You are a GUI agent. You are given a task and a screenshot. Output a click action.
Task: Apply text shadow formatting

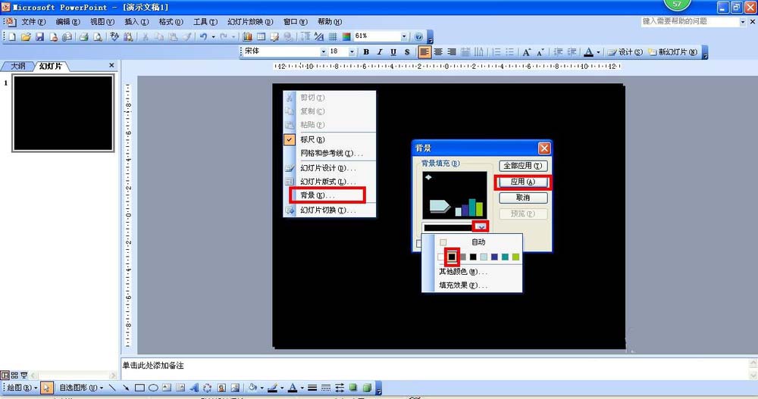point(407,51)
